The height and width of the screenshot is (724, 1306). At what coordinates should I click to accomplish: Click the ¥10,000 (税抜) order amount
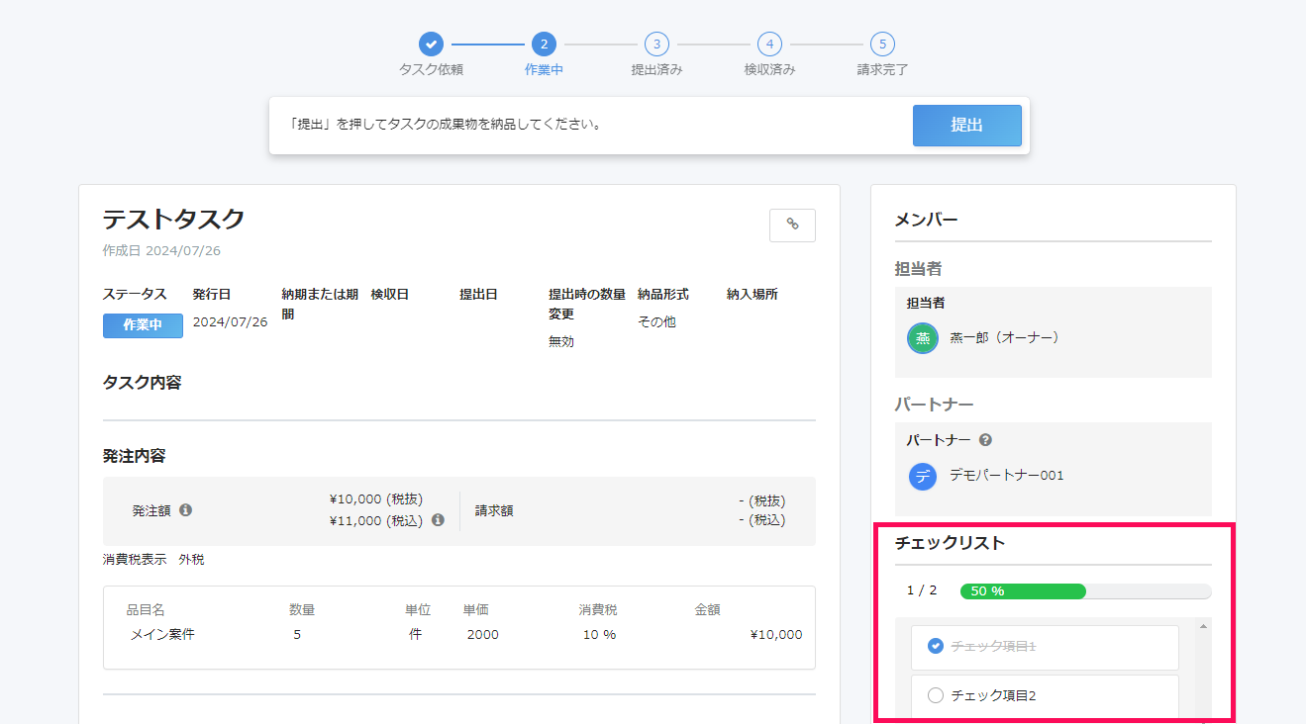tap(376, 499)
